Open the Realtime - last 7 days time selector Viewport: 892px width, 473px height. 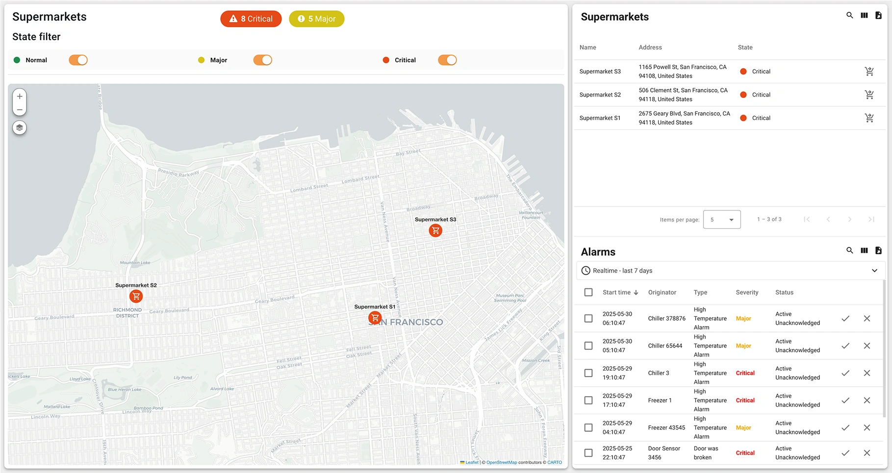[730, 270]
